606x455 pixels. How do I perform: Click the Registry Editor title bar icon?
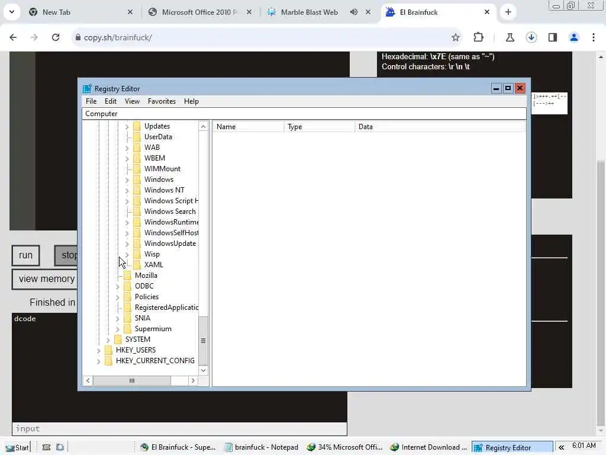click(87, 89)
